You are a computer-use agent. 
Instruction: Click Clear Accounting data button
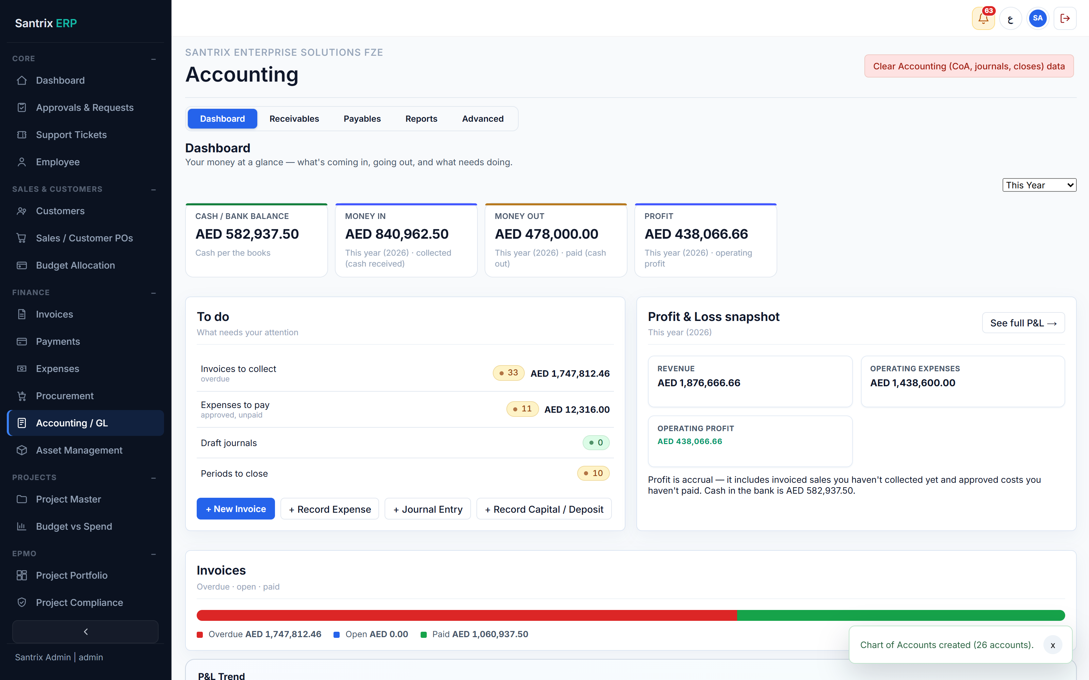pos(969,66)
